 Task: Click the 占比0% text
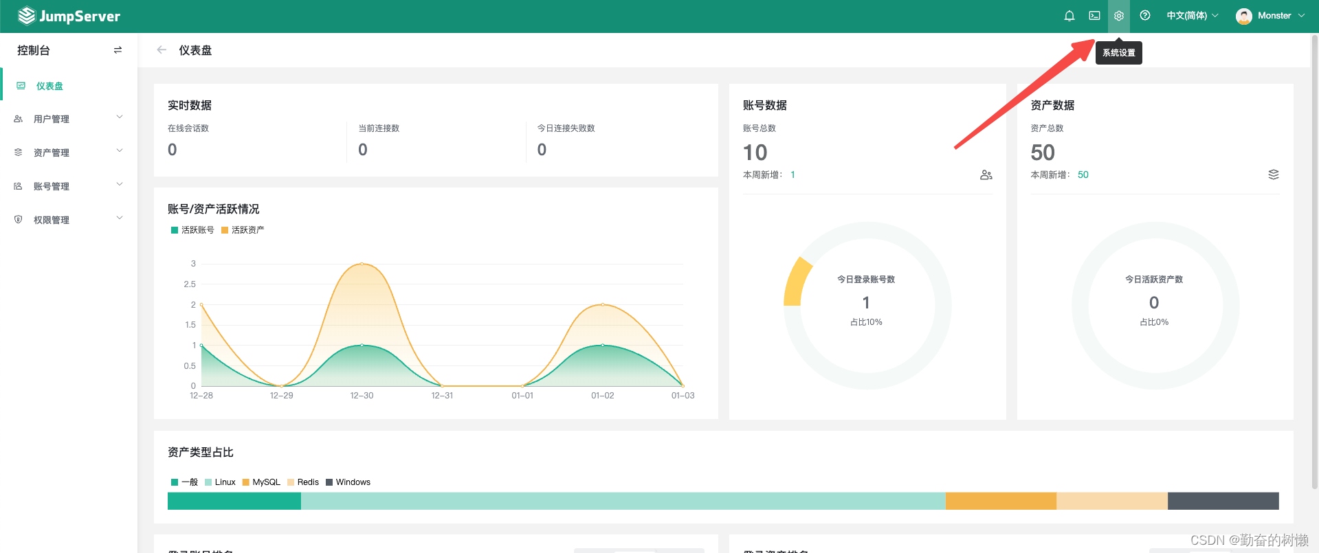click(1154, 322)
